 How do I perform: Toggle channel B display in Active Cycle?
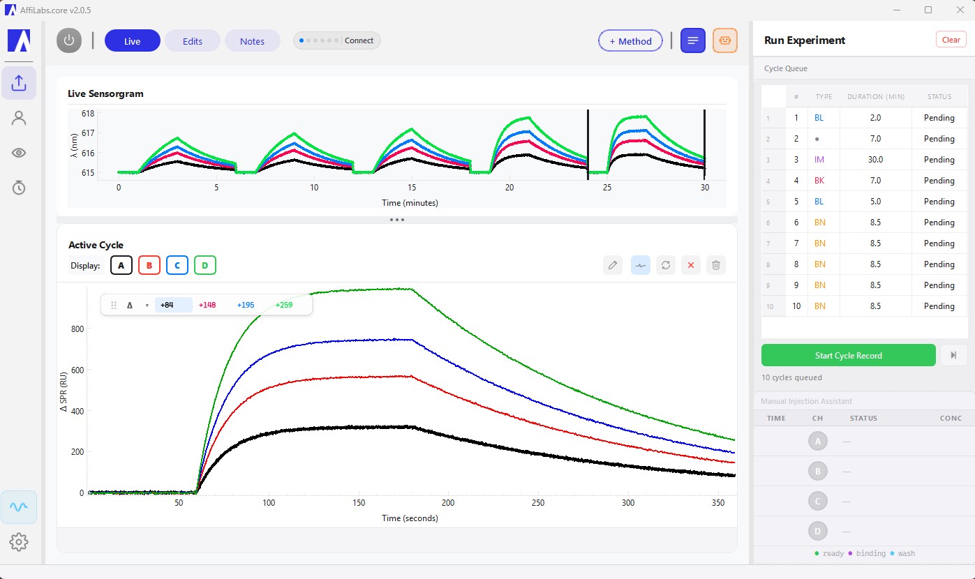[x=149, y=265]
